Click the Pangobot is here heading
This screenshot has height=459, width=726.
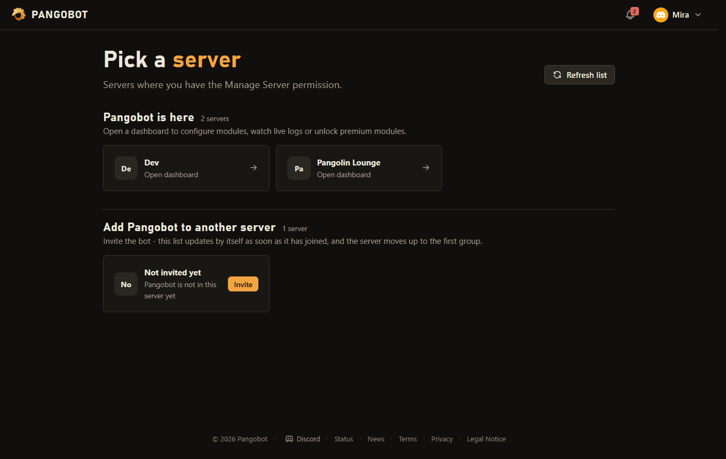tap(148, 117)
